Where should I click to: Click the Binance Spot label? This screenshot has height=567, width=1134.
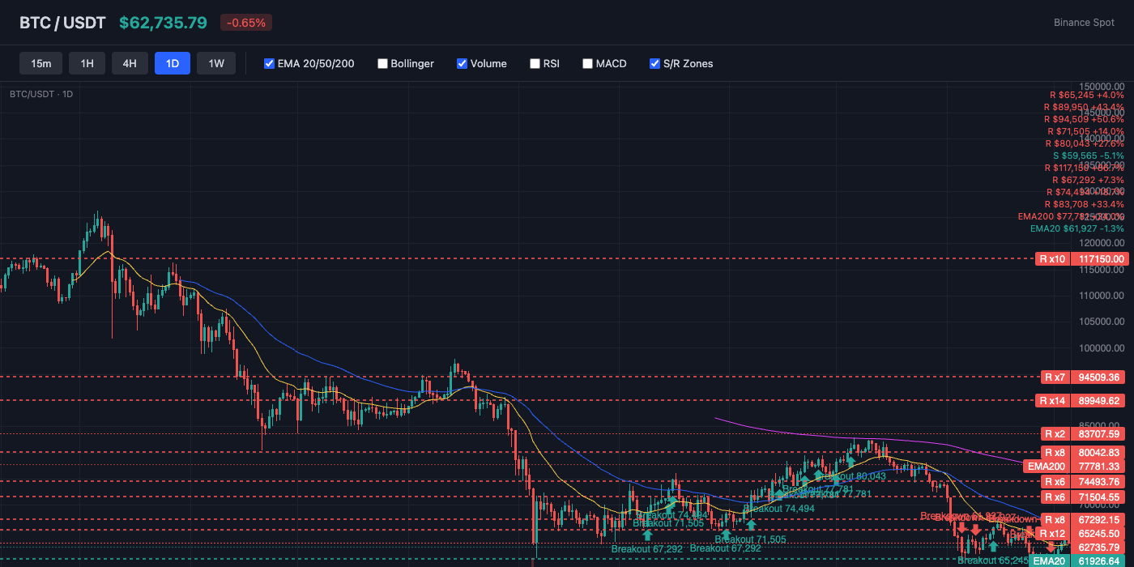(1084, 23)
